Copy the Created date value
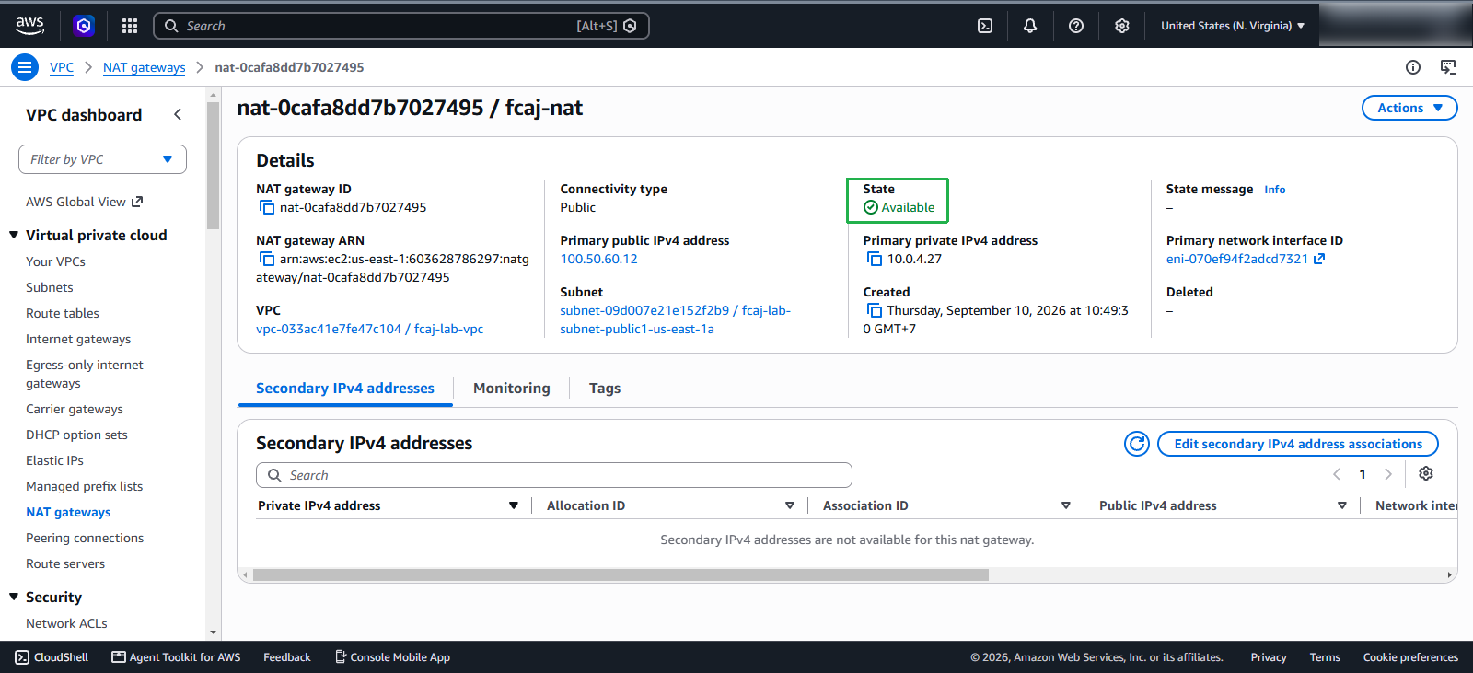This screenshot has width=1473, height=673. coord(875,310)
